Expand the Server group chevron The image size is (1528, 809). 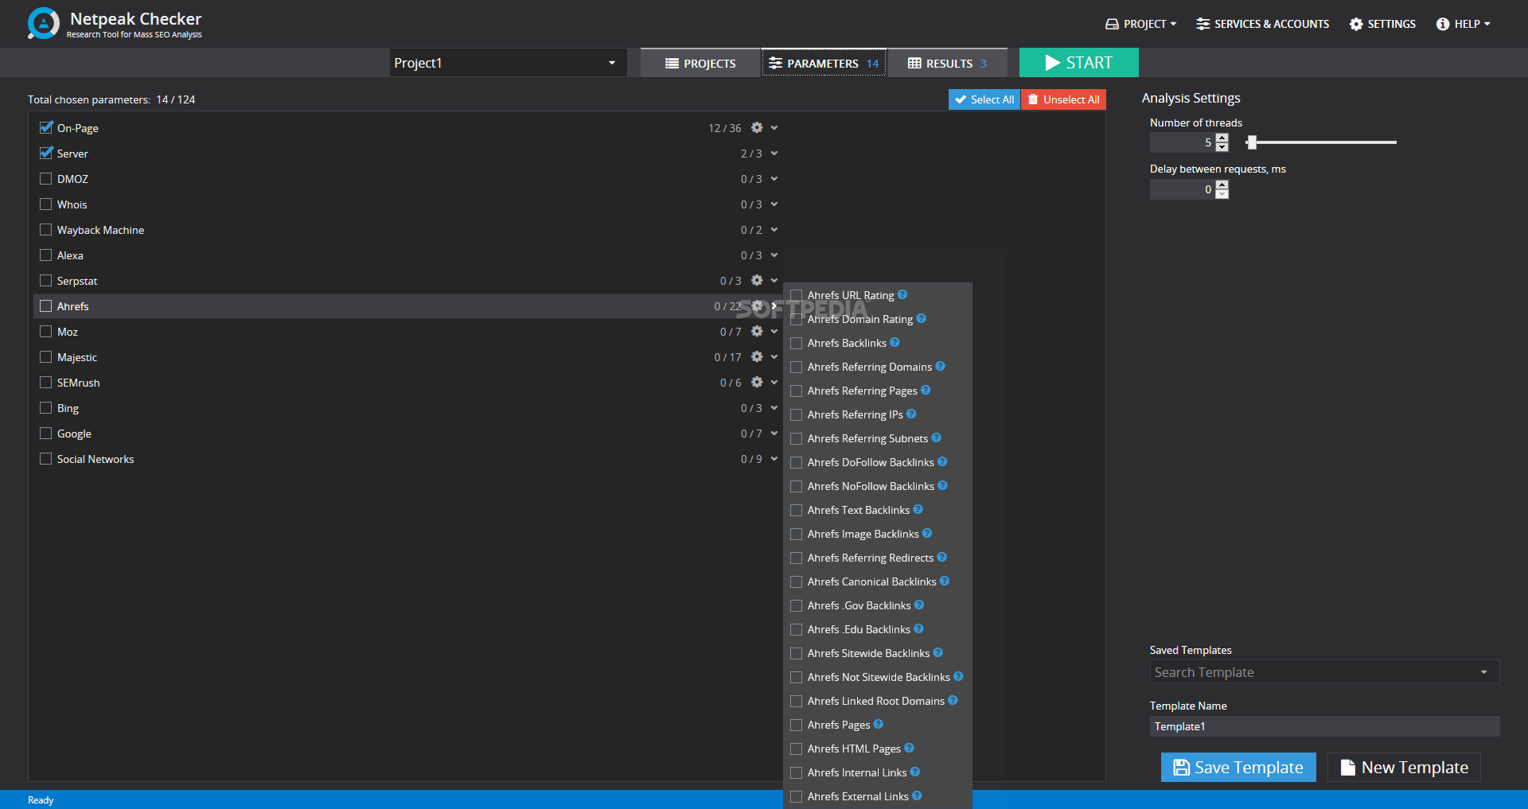[774, 153]
